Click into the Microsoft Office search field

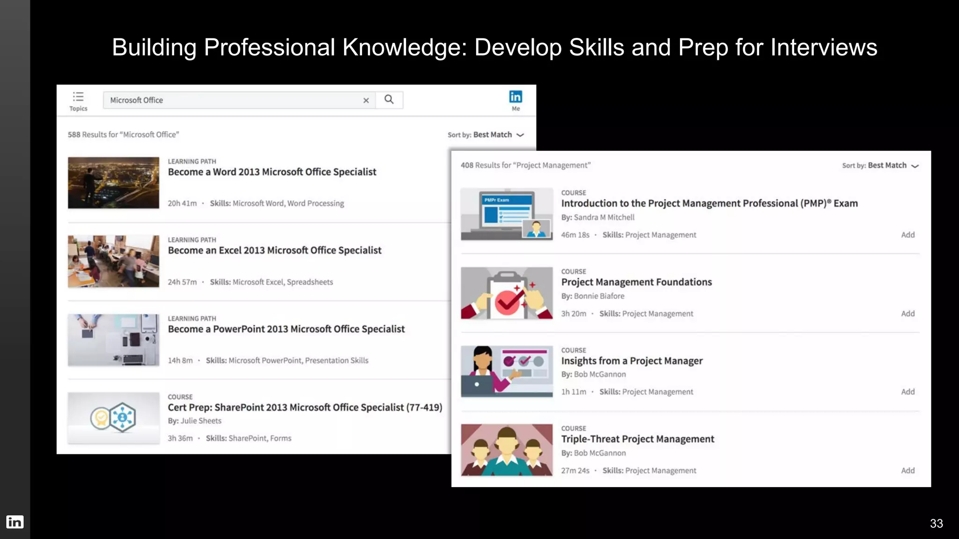(x=239, y=100)
